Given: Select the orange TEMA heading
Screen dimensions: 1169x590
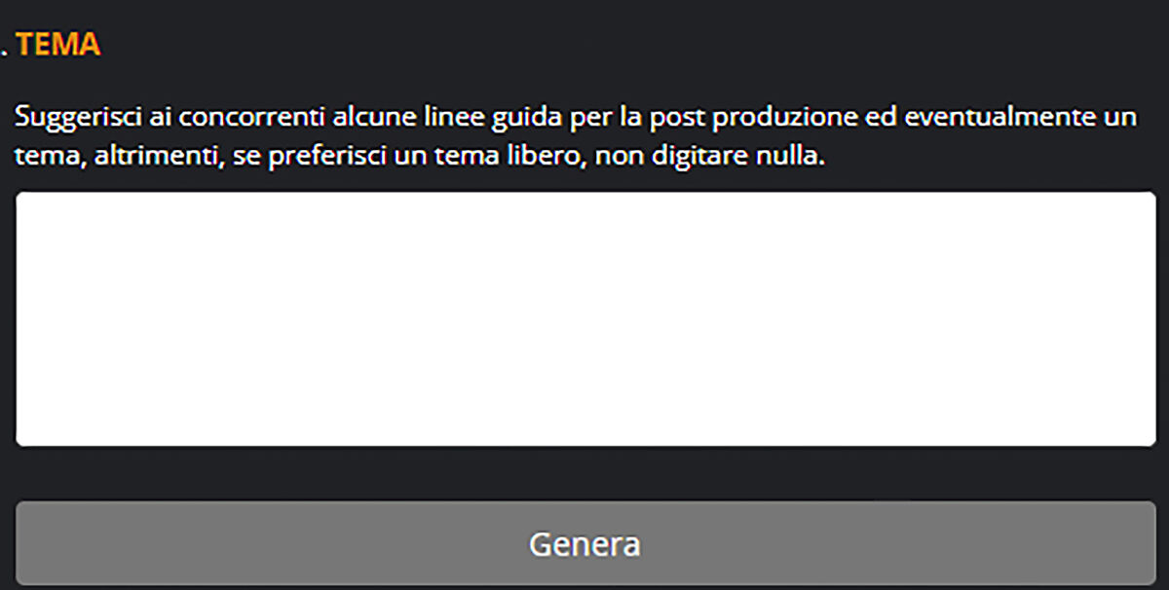Looking at the screenshot, I should [x=57, y=45].
